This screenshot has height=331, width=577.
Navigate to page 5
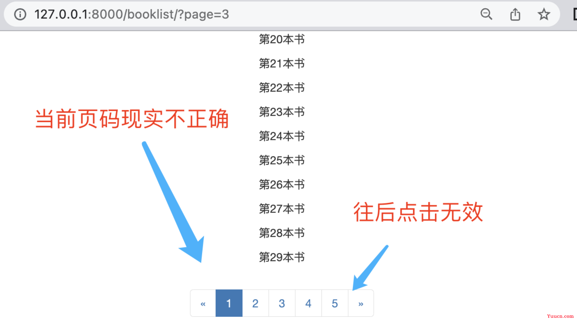[334, 303]
